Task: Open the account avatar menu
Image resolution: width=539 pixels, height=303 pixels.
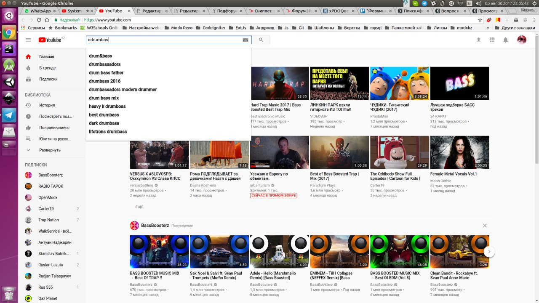Action: [522, 40]
